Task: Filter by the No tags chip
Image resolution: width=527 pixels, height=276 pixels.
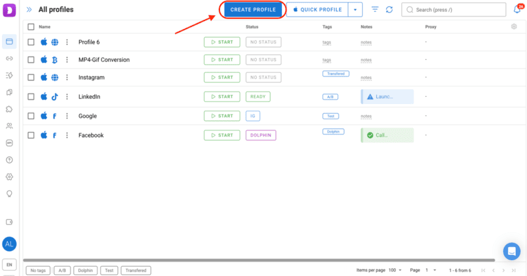Action: click(x=38, y=270)
